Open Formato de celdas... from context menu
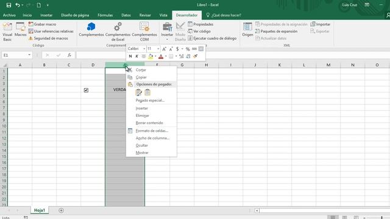This screenshot has width=390, height=219. tap(151, 131)
